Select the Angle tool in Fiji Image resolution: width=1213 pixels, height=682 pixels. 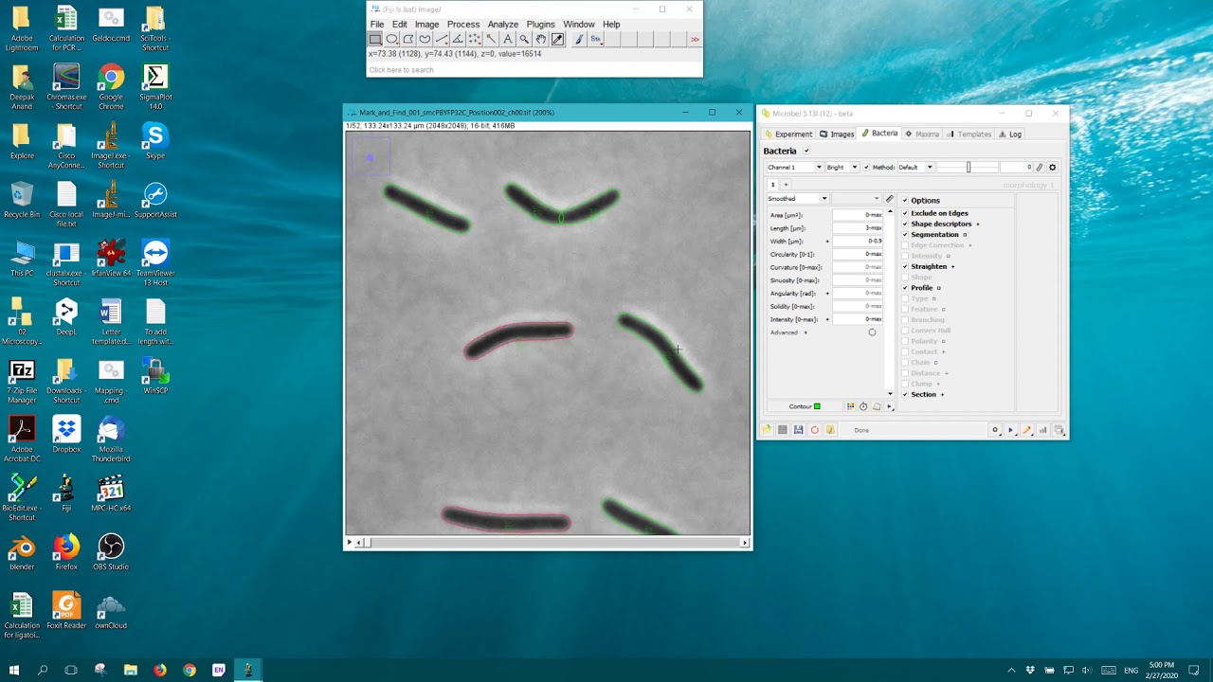point(458,39)
